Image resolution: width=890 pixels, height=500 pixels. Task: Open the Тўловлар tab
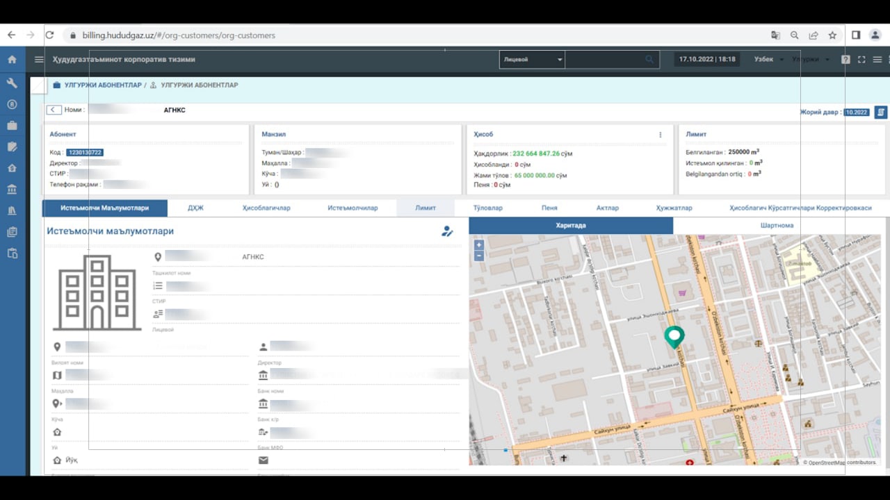coord(487,208)
